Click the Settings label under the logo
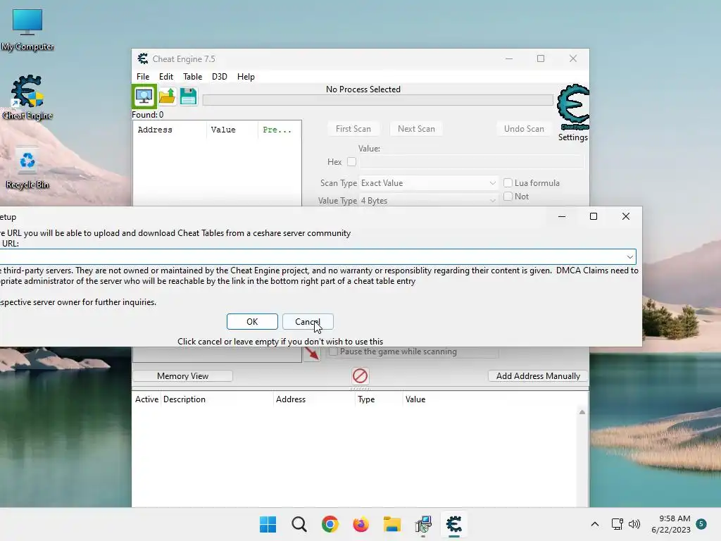 (x=573, y=137)
